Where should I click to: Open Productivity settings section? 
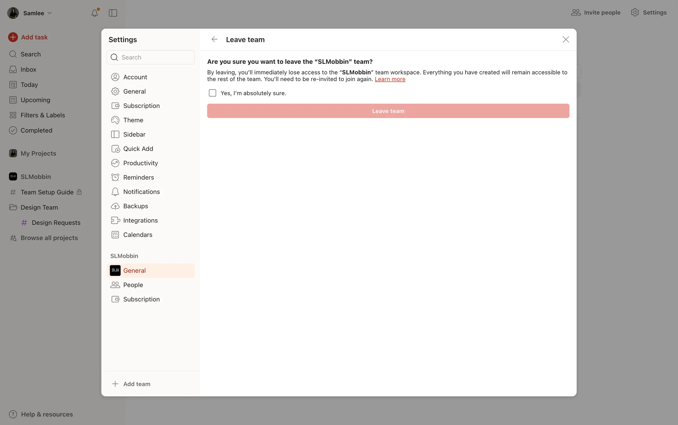tap(140, 163)
